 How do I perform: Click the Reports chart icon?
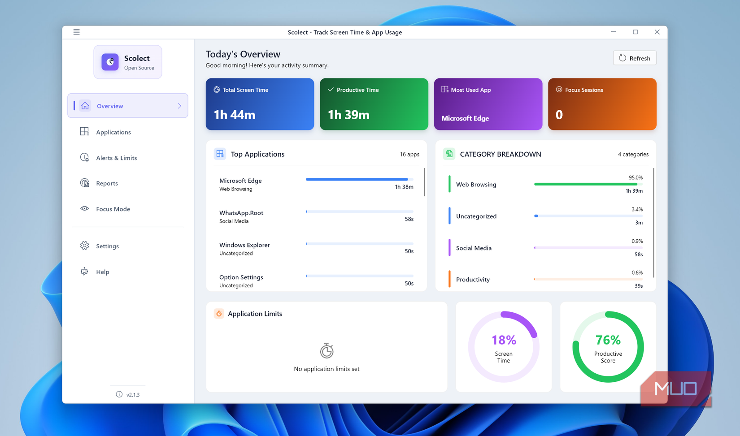[x=84, y=183]
